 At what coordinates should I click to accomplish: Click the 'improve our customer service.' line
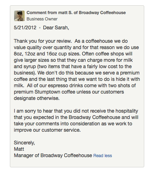pyautogui.click(x=47, y=130)
